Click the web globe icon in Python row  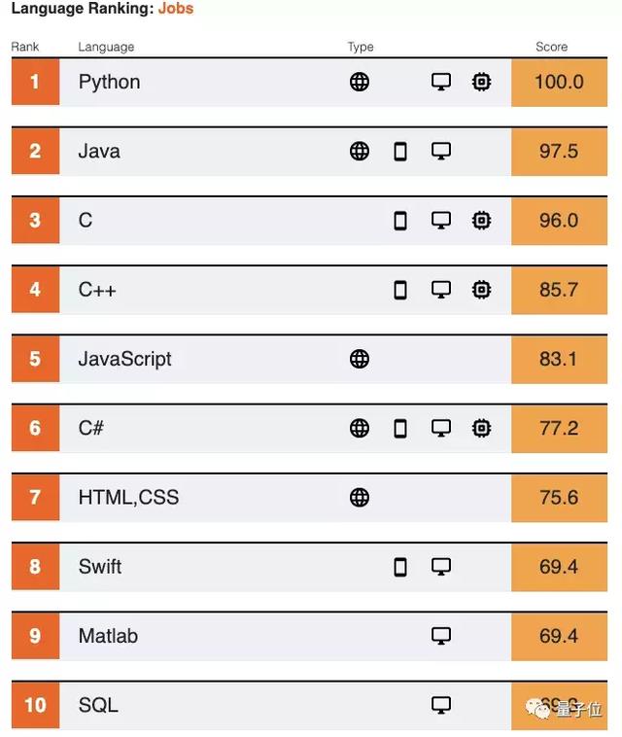point(360,82)
